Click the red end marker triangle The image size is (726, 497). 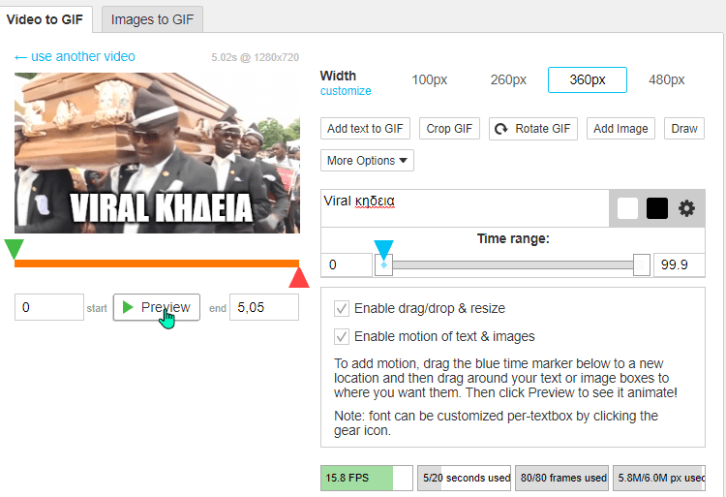coord(299,277)
